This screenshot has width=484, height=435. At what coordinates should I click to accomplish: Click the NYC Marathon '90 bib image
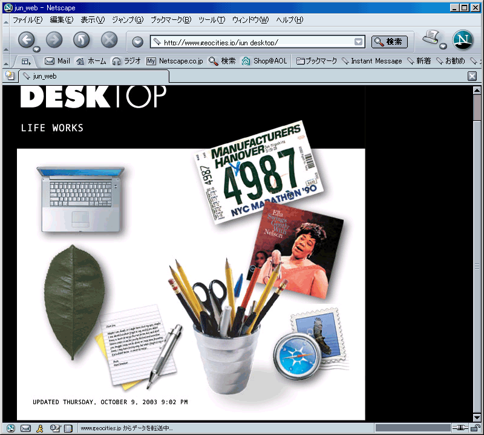[x=259, y=172]
